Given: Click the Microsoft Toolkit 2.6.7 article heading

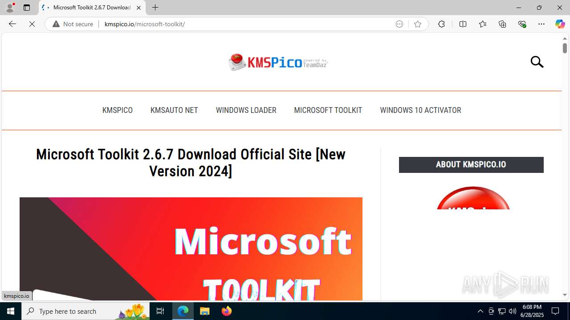Looking at the screenshot, I should tap(191, 163).
